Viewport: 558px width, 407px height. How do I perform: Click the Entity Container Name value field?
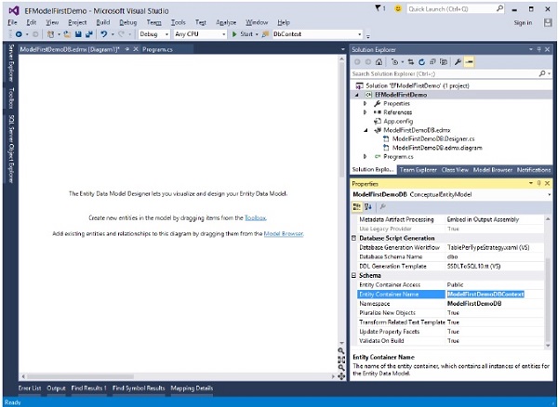point(495,294)
